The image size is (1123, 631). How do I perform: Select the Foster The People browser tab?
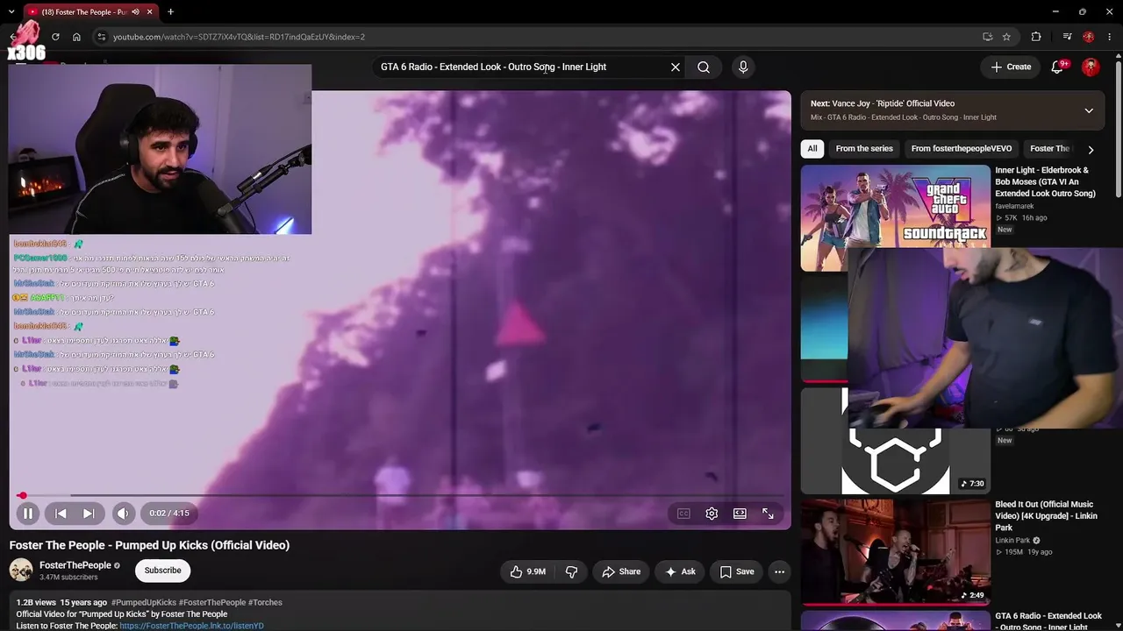[x=90, y=12]
